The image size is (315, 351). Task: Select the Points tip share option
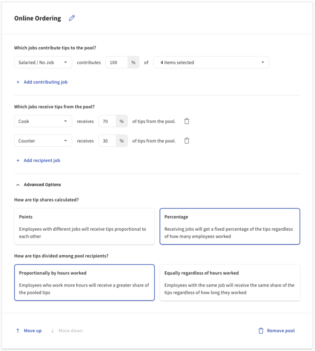coord(84,226)
